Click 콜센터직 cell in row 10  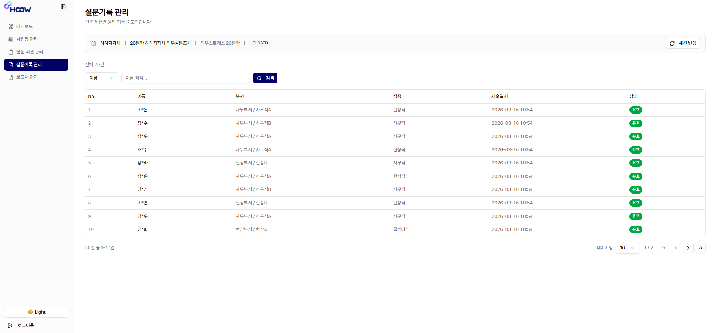pos(401,229)
